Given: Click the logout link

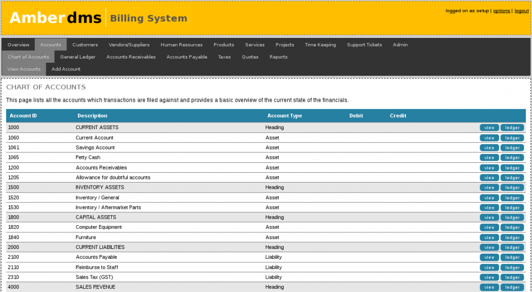Looking at the screenshot, I should click(x=522, y=11).
